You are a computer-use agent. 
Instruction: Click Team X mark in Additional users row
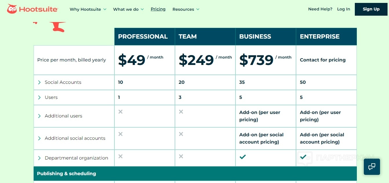pos(181,112)
